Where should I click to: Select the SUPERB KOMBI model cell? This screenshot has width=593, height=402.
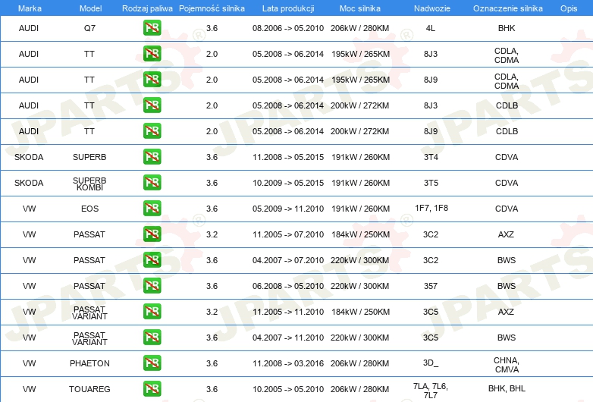pyautogui.click(x=89, y=184)
